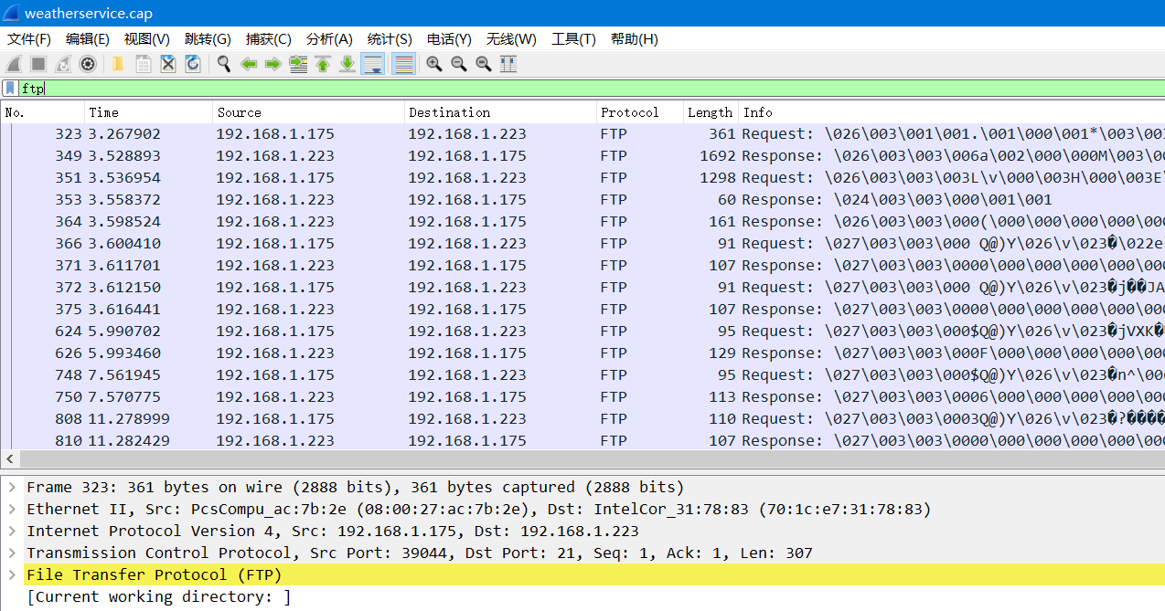The image size is (1165, 611).
Task: Start a new packet capture
Action: point(13,64)
